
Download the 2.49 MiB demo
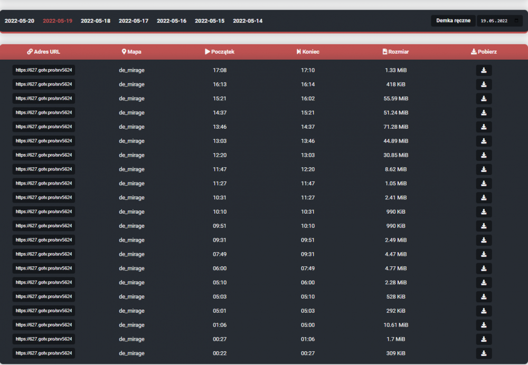coord(484,240)
